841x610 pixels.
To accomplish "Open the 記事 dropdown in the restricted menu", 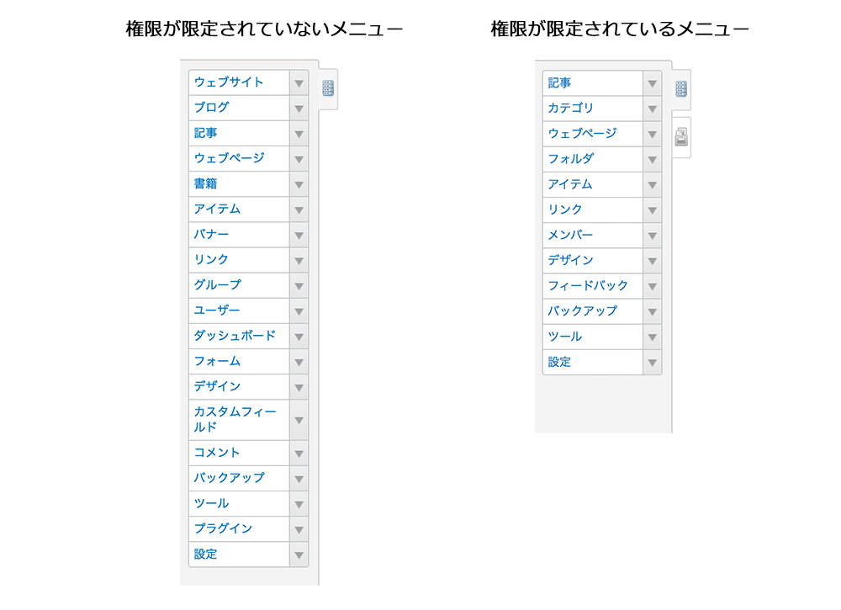I will click(653, 82).
